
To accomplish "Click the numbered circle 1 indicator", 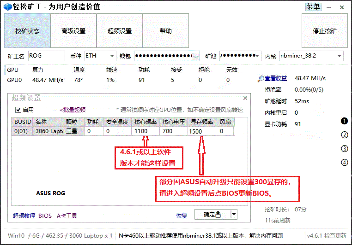I will [x=344, y=121].
